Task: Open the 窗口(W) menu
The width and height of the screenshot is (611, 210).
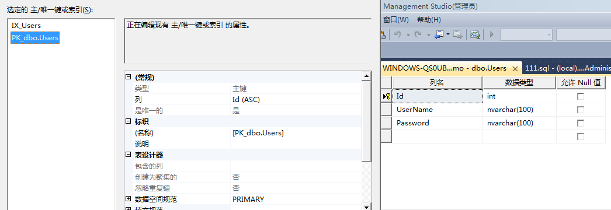Action: [396, 20]
